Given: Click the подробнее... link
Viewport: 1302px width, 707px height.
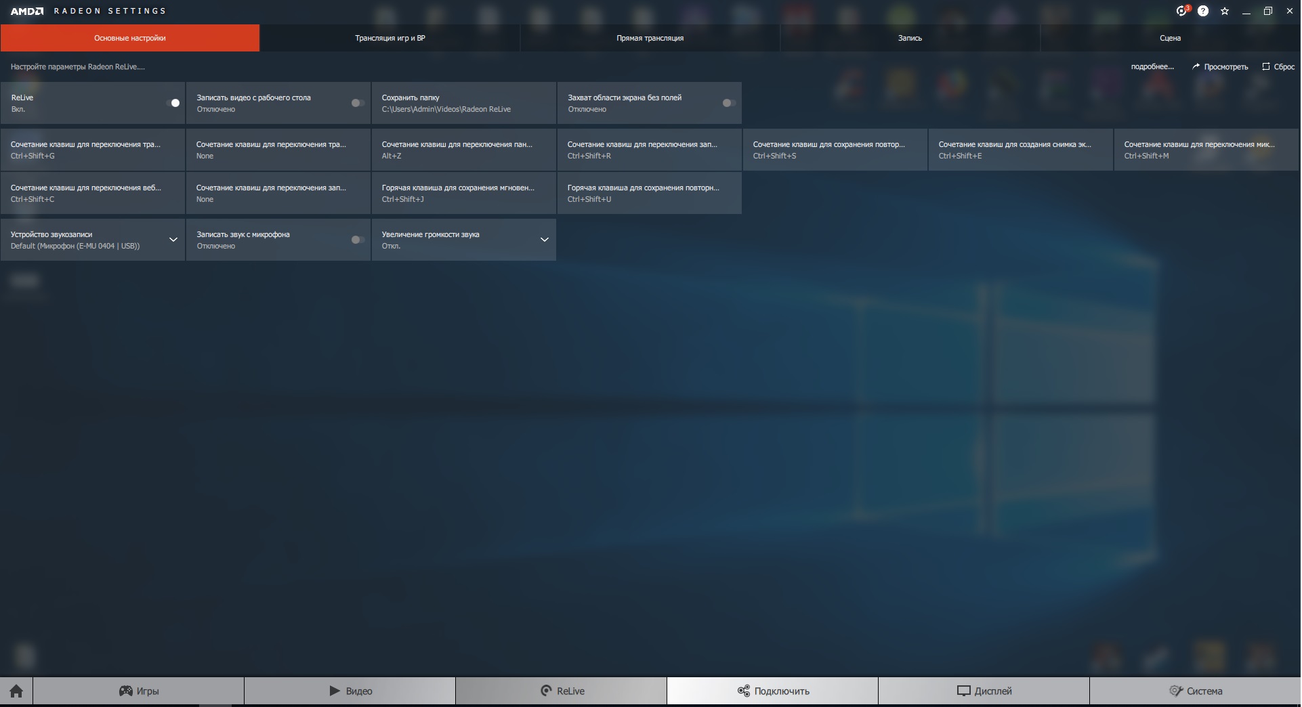Looking at the screenshot, I should click(x=1152, y=66).
